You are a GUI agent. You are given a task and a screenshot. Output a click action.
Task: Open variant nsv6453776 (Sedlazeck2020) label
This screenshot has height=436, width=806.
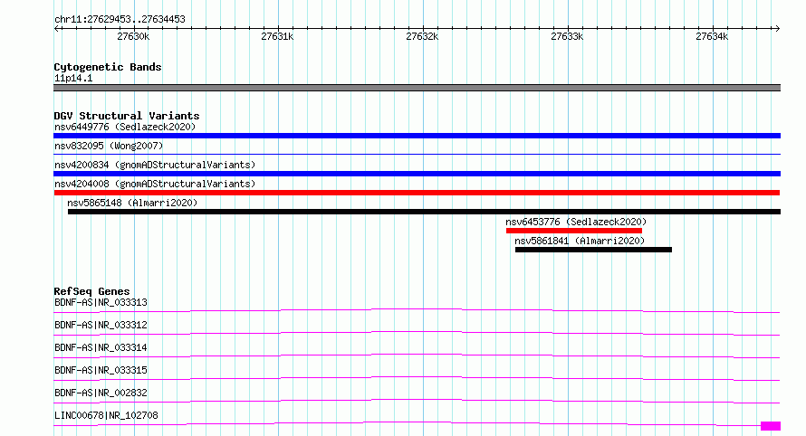pyautogui.click(x=576, y=222)
